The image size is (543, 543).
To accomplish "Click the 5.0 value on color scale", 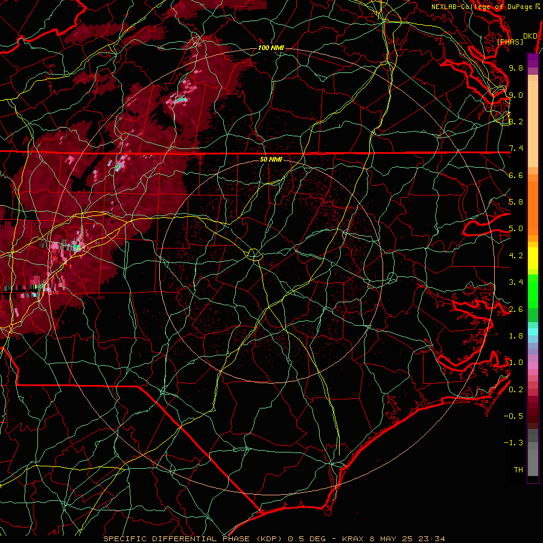I will pyautogui.click(x=516, y=229).
